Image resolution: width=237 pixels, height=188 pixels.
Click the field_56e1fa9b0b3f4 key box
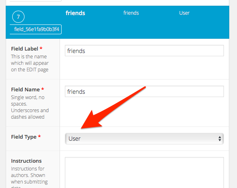click(35, 29)
